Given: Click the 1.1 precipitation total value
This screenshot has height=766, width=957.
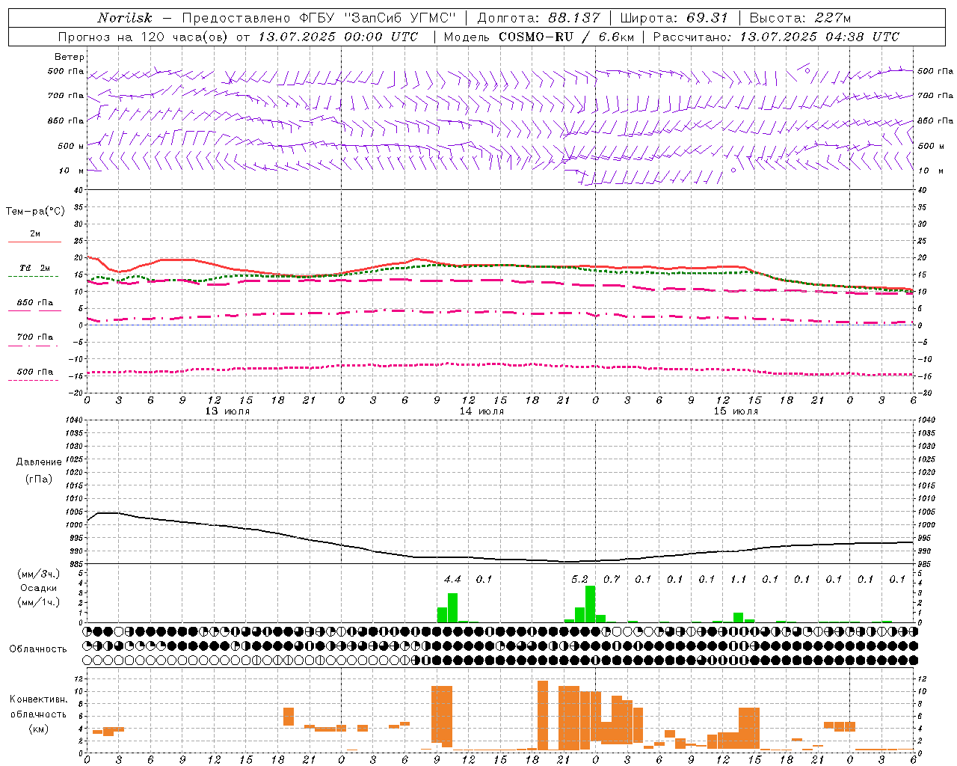Looking at the screenshot, I should coord(739,579).
